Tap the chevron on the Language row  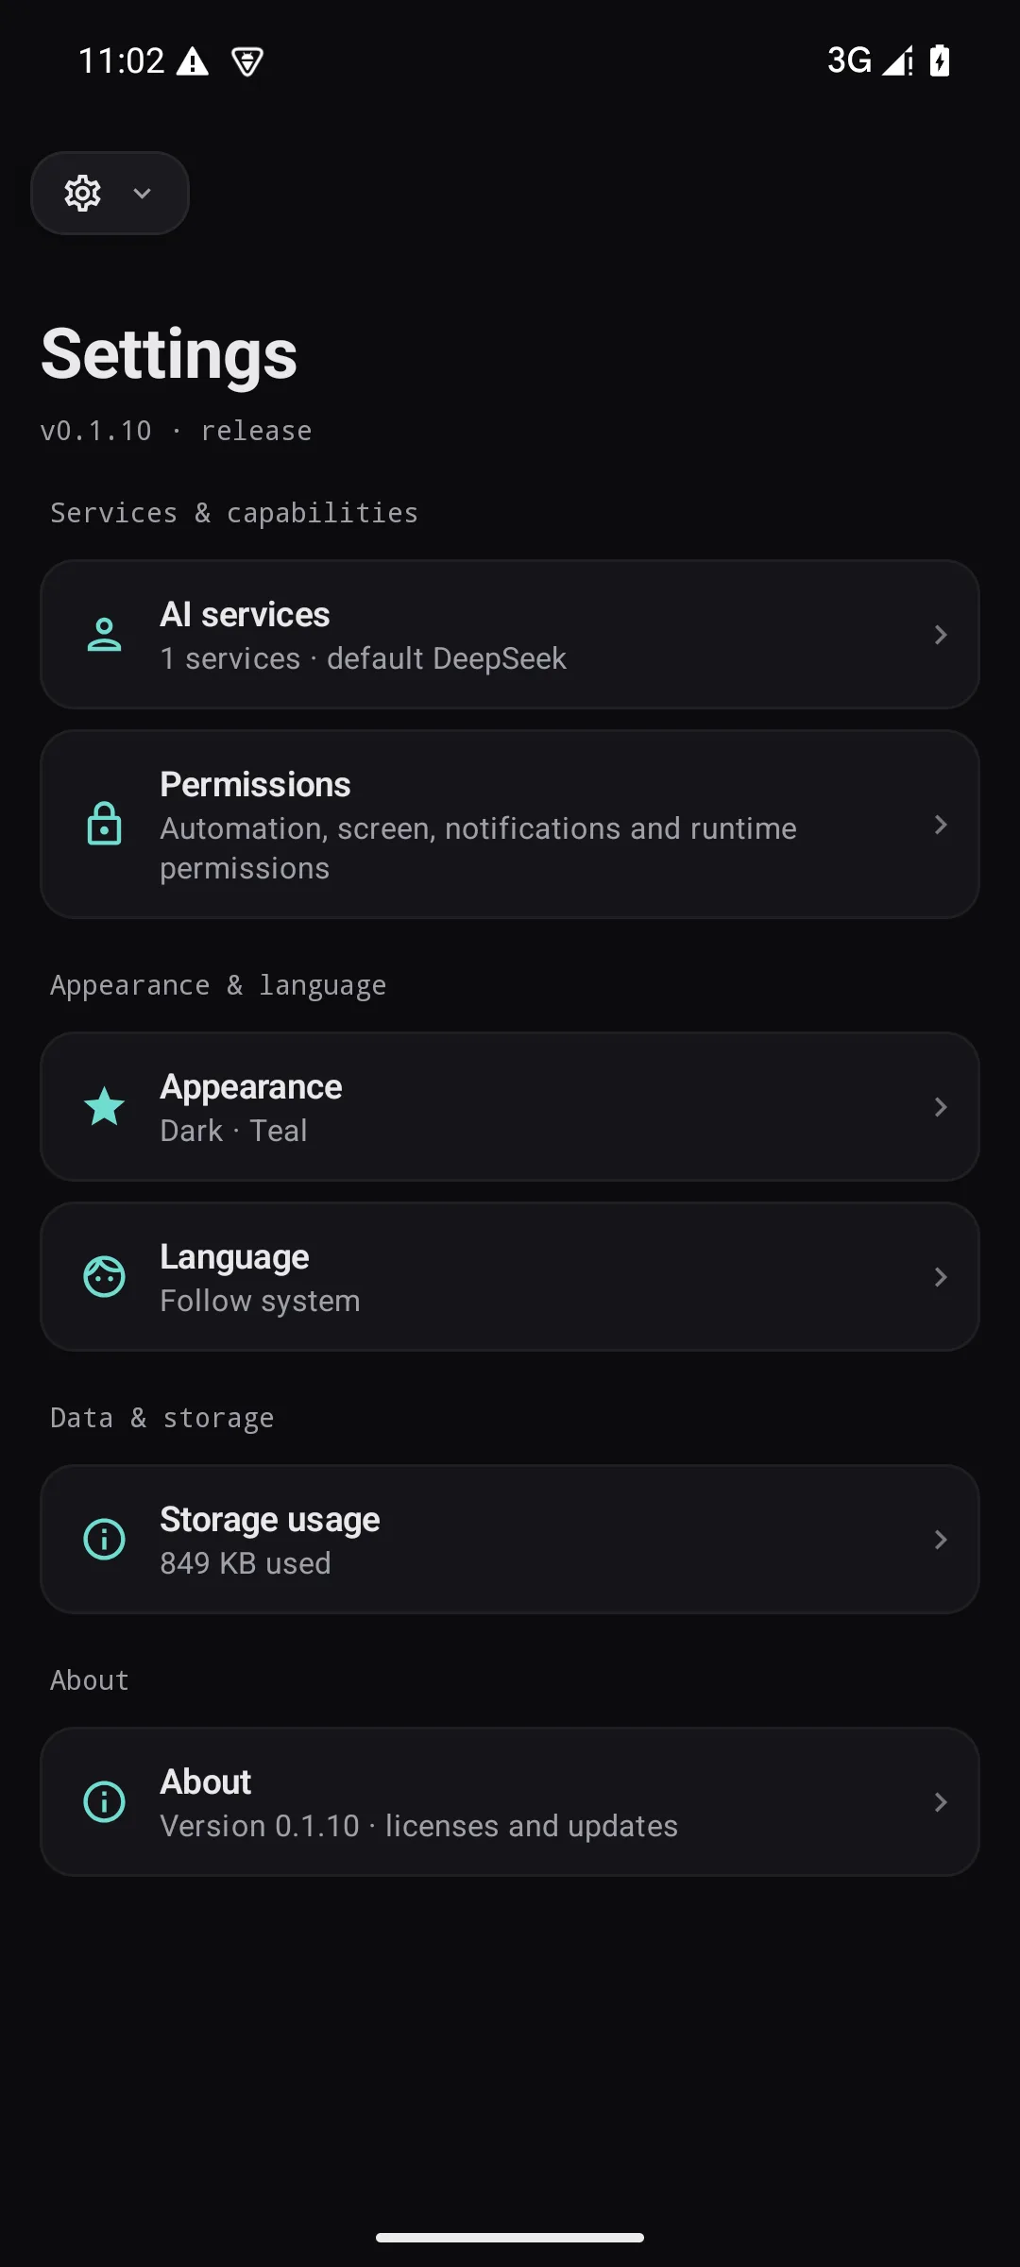(x=940, y=1277)
